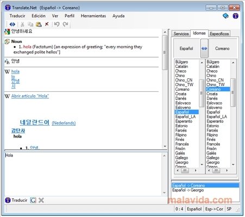Click the Cut scissors icon
Image resolution: width=245 pixels, height=217 pixels.
pyautogui.click(x=22, y=24)
